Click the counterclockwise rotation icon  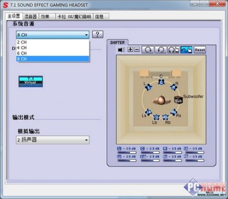[x=160, y=50]
